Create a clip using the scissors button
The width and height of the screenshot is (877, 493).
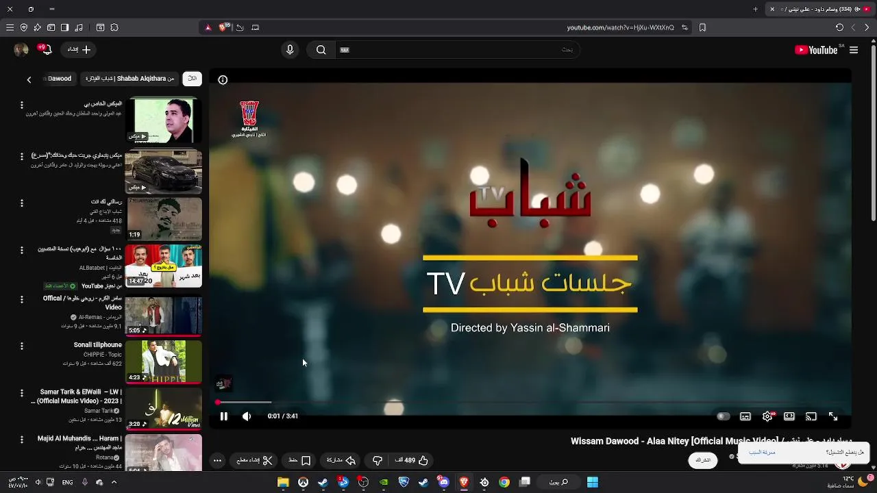point(255,461)
